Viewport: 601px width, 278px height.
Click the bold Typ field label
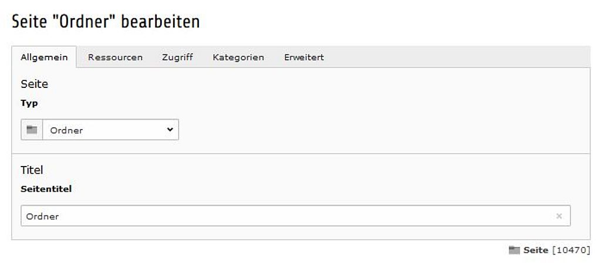tap(29, 103)
